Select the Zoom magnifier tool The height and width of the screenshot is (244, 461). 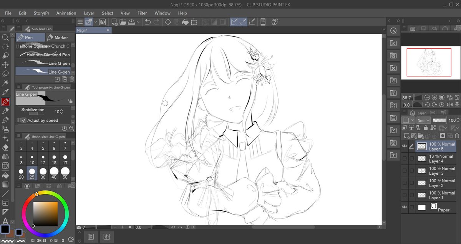click(x=5, y=38)
